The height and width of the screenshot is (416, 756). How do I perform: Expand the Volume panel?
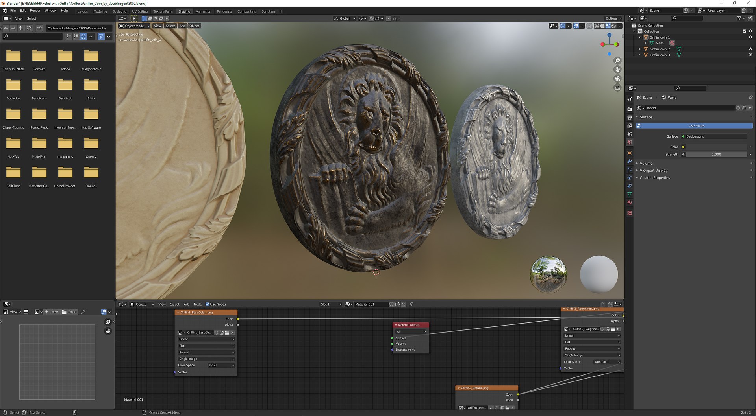(x=646, y=163)
